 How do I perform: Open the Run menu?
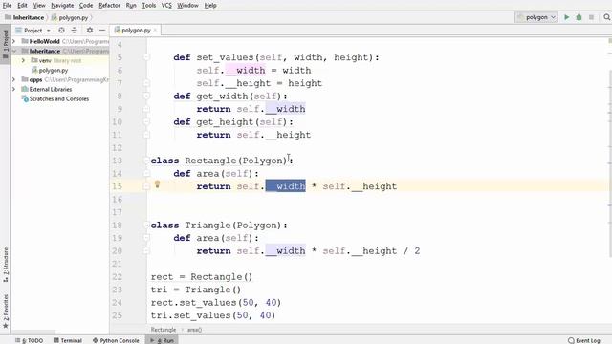click(x=131, y=6)
